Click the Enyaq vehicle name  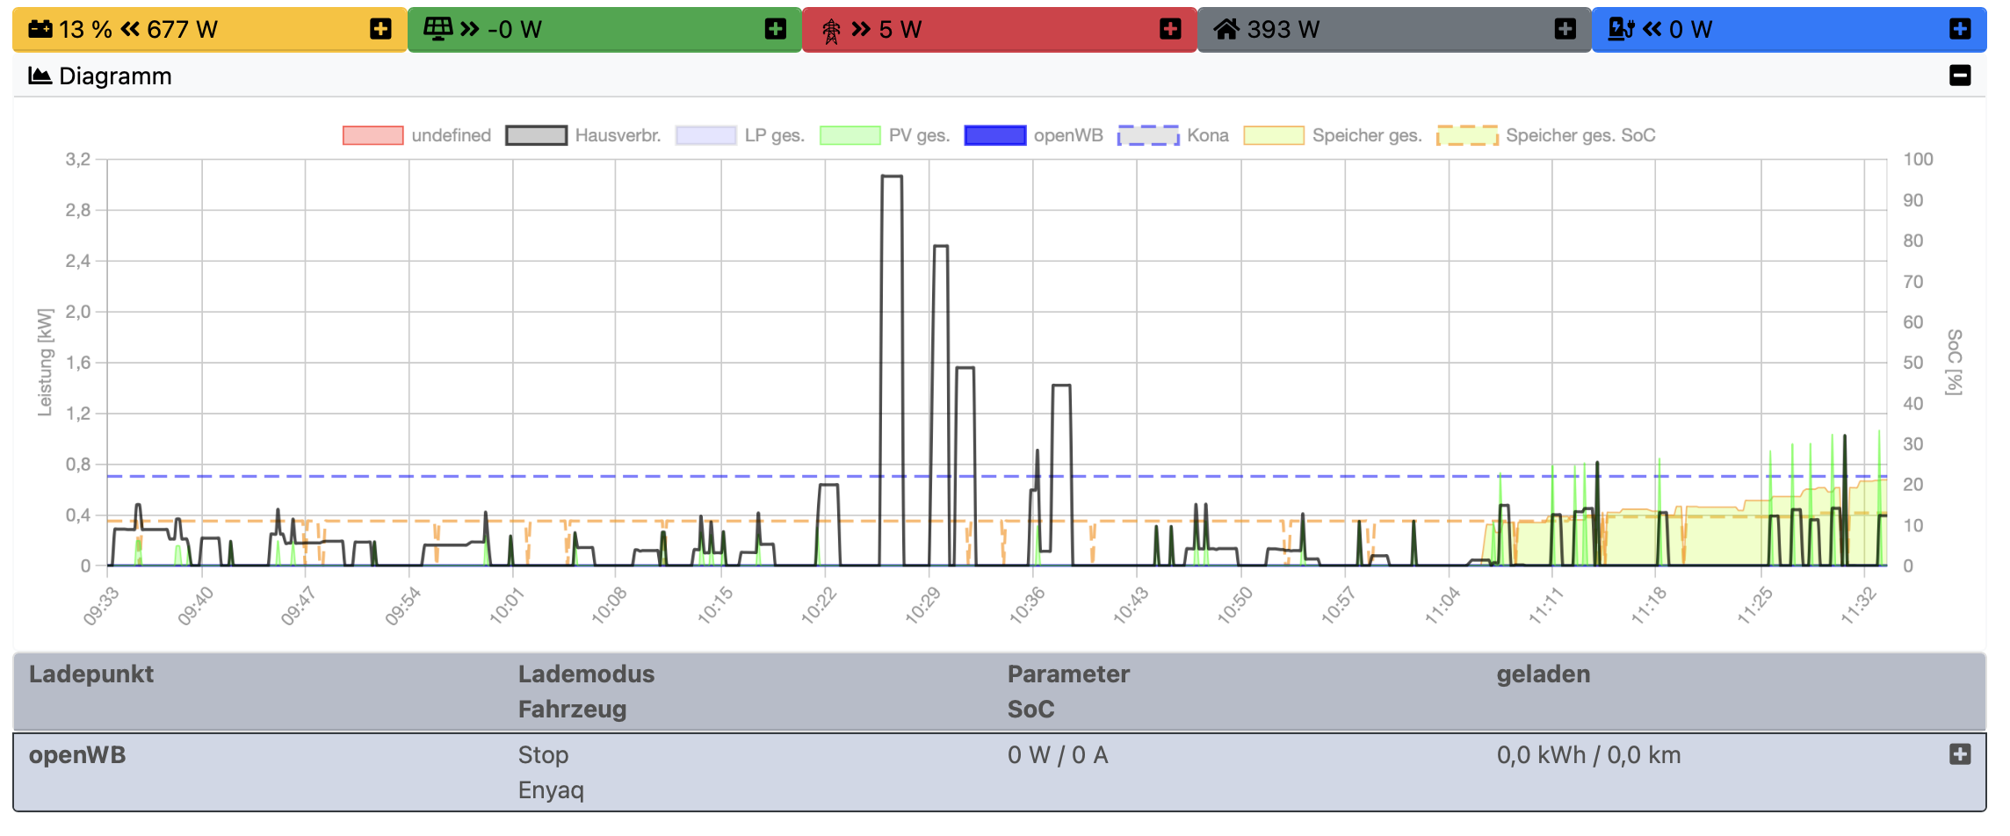tap(551, 790)
